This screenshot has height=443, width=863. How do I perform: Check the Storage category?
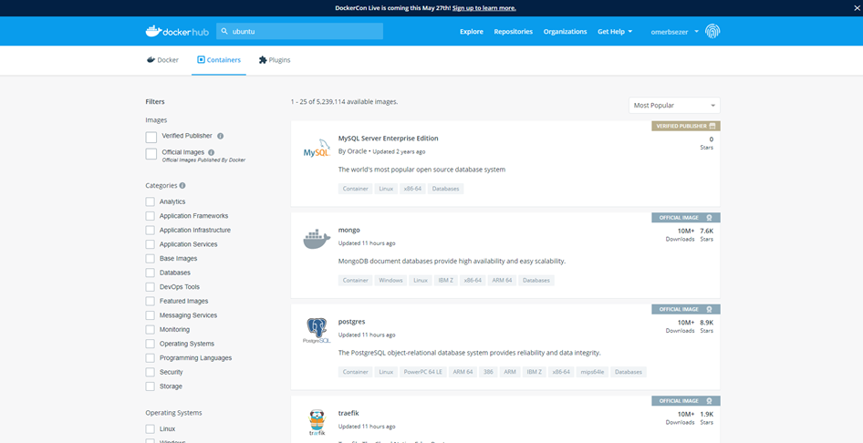[x=151, y=386]
